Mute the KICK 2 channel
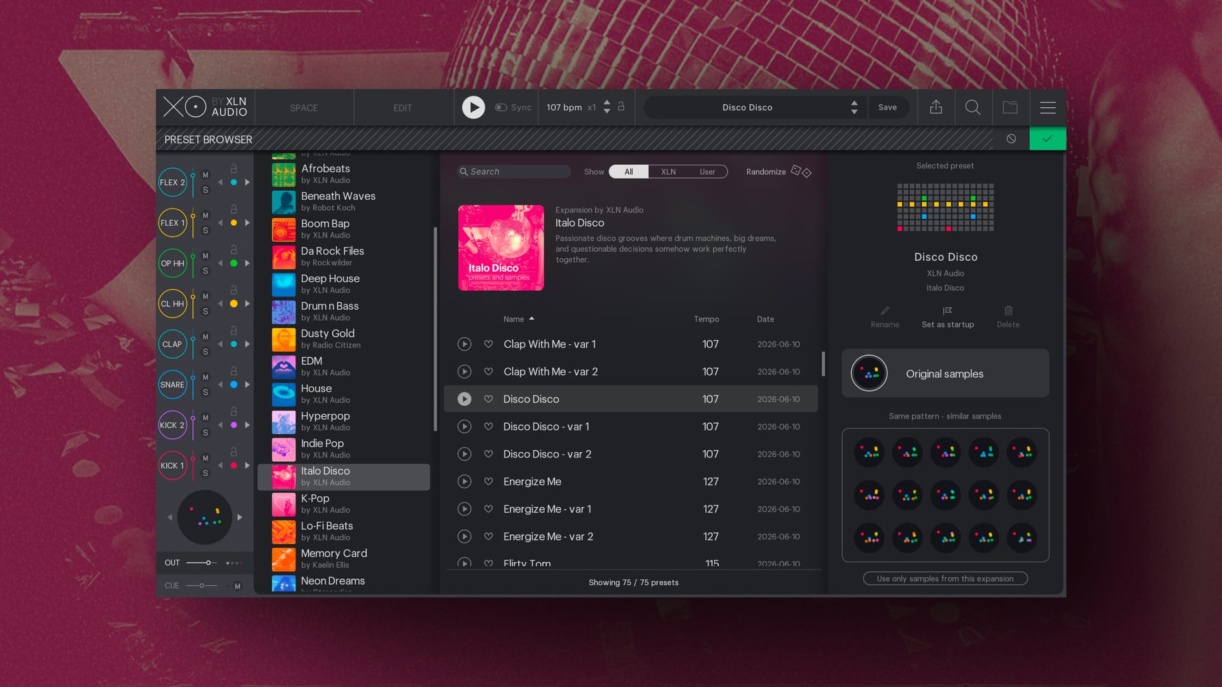 pos(206,417)
